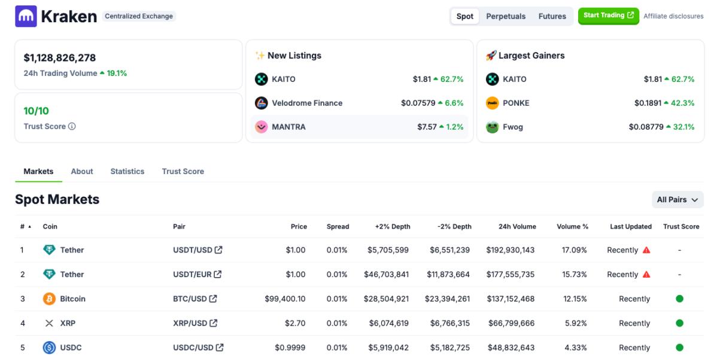The width and height of the screenshot is (711, 359).
Task: Click green trust score dot for USDC
Action: pyautogui.click(x=679, y=348)
